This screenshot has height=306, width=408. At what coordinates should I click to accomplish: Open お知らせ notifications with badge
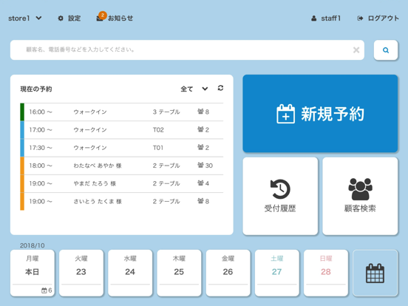[115, 18]
